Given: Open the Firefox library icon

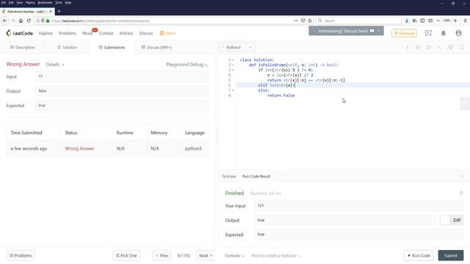Looking at the screenshot, I should tap(414, 21).
